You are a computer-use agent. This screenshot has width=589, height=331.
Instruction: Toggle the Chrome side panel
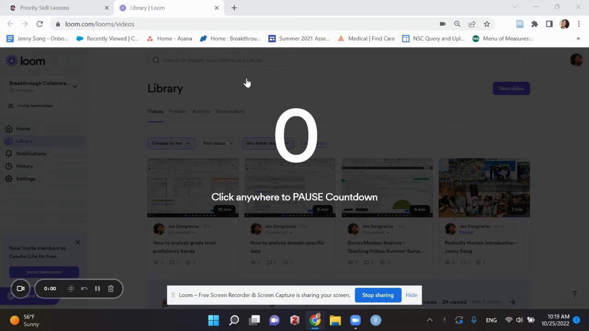click(549, 24)
